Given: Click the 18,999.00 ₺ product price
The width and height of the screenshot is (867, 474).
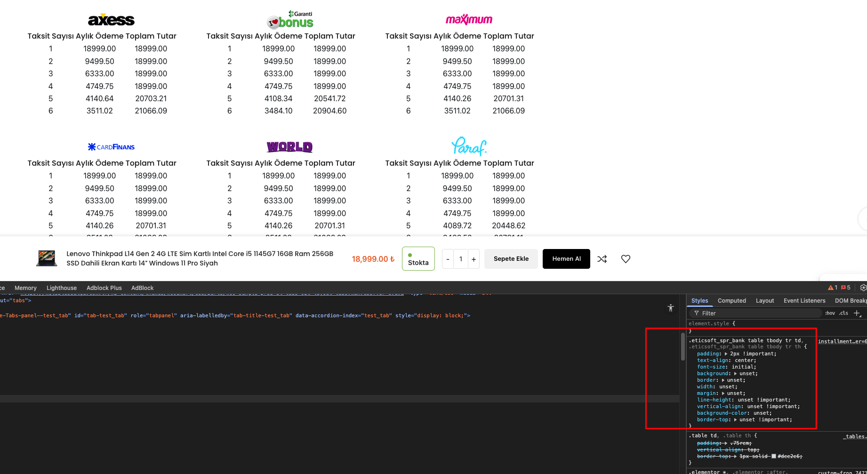Looking at the screenshot, I should point(373,259).
